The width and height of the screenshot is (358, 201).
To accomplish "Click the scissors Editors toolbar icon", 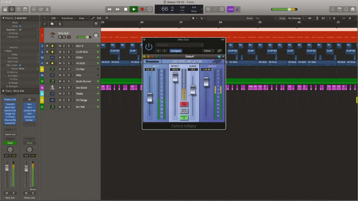I will 47,9.
